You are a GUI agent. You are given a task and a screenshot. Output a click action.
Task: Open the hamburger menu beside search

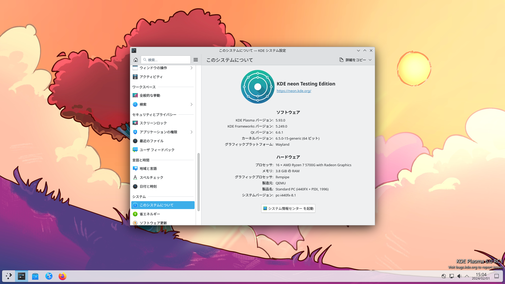pyautogui.click(x=196, y=60)
